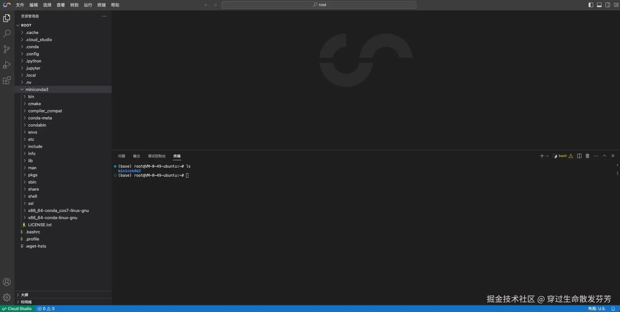This screenshot has height=312, width=620.
Task: Expand the .config folder
Action: pos(63,54)
